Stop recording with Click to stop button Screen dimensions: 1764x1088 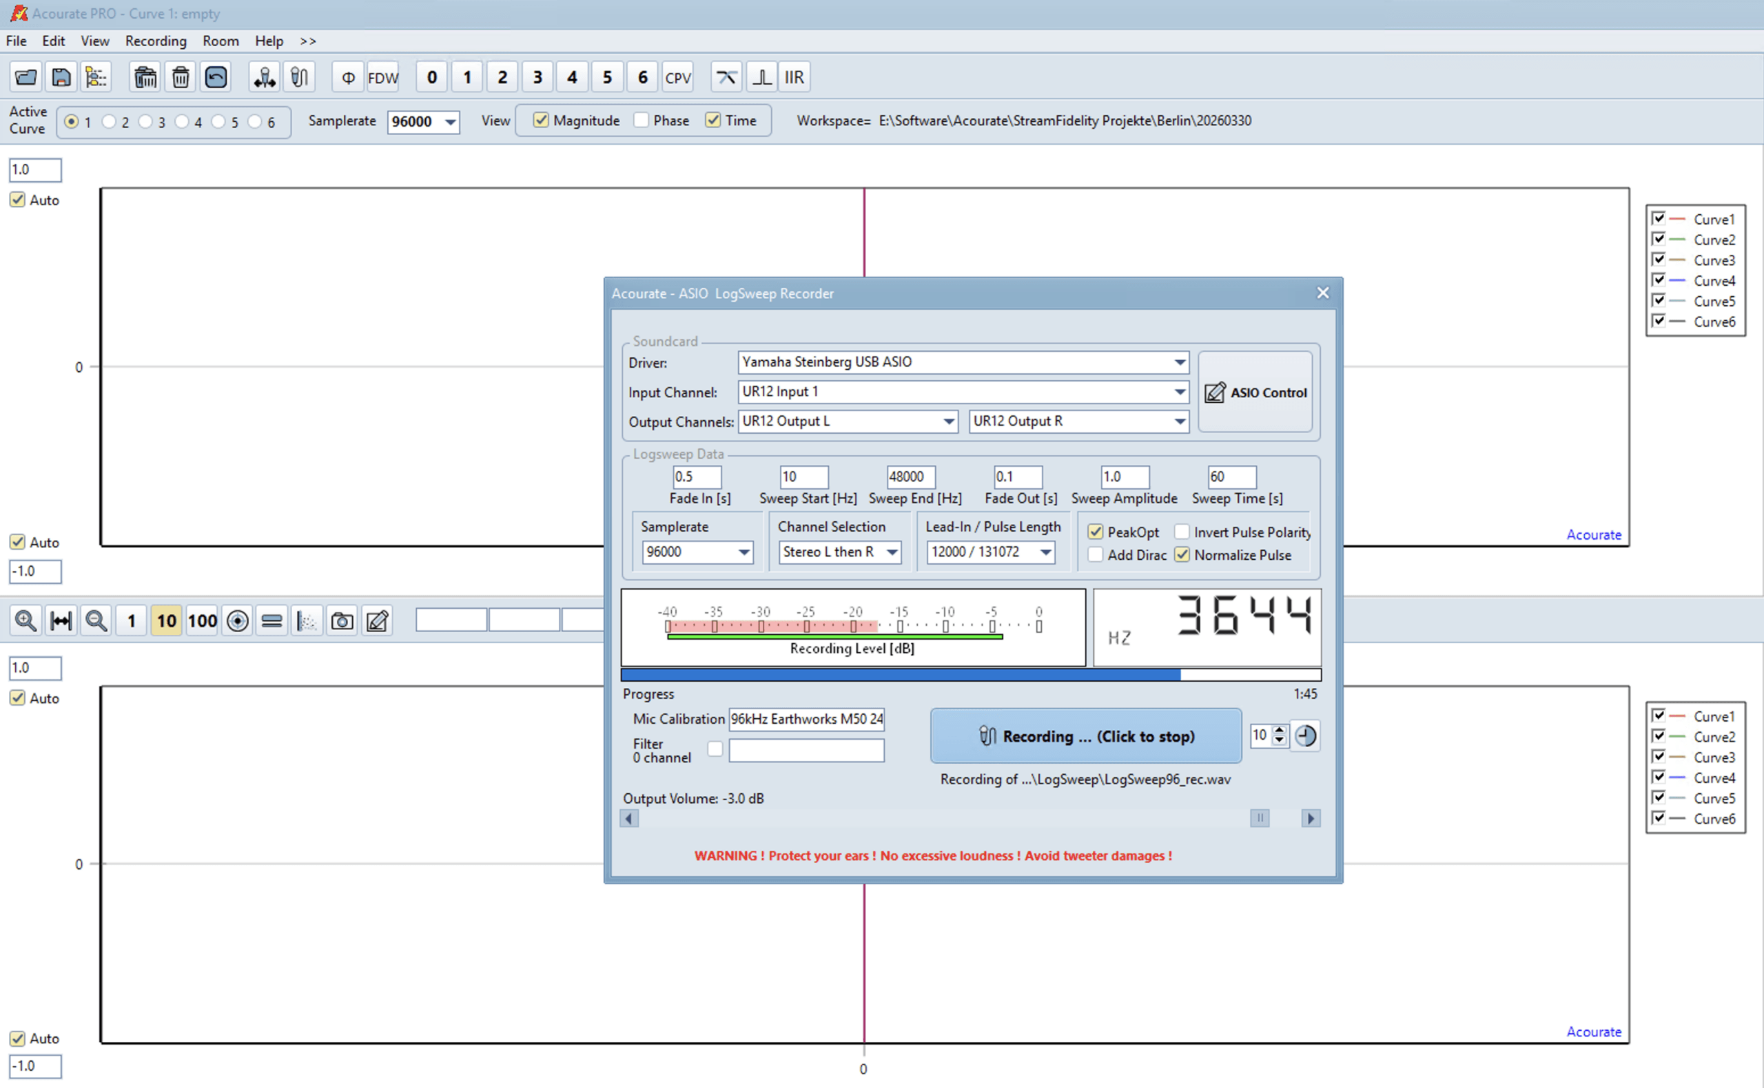click(1085, 735)
